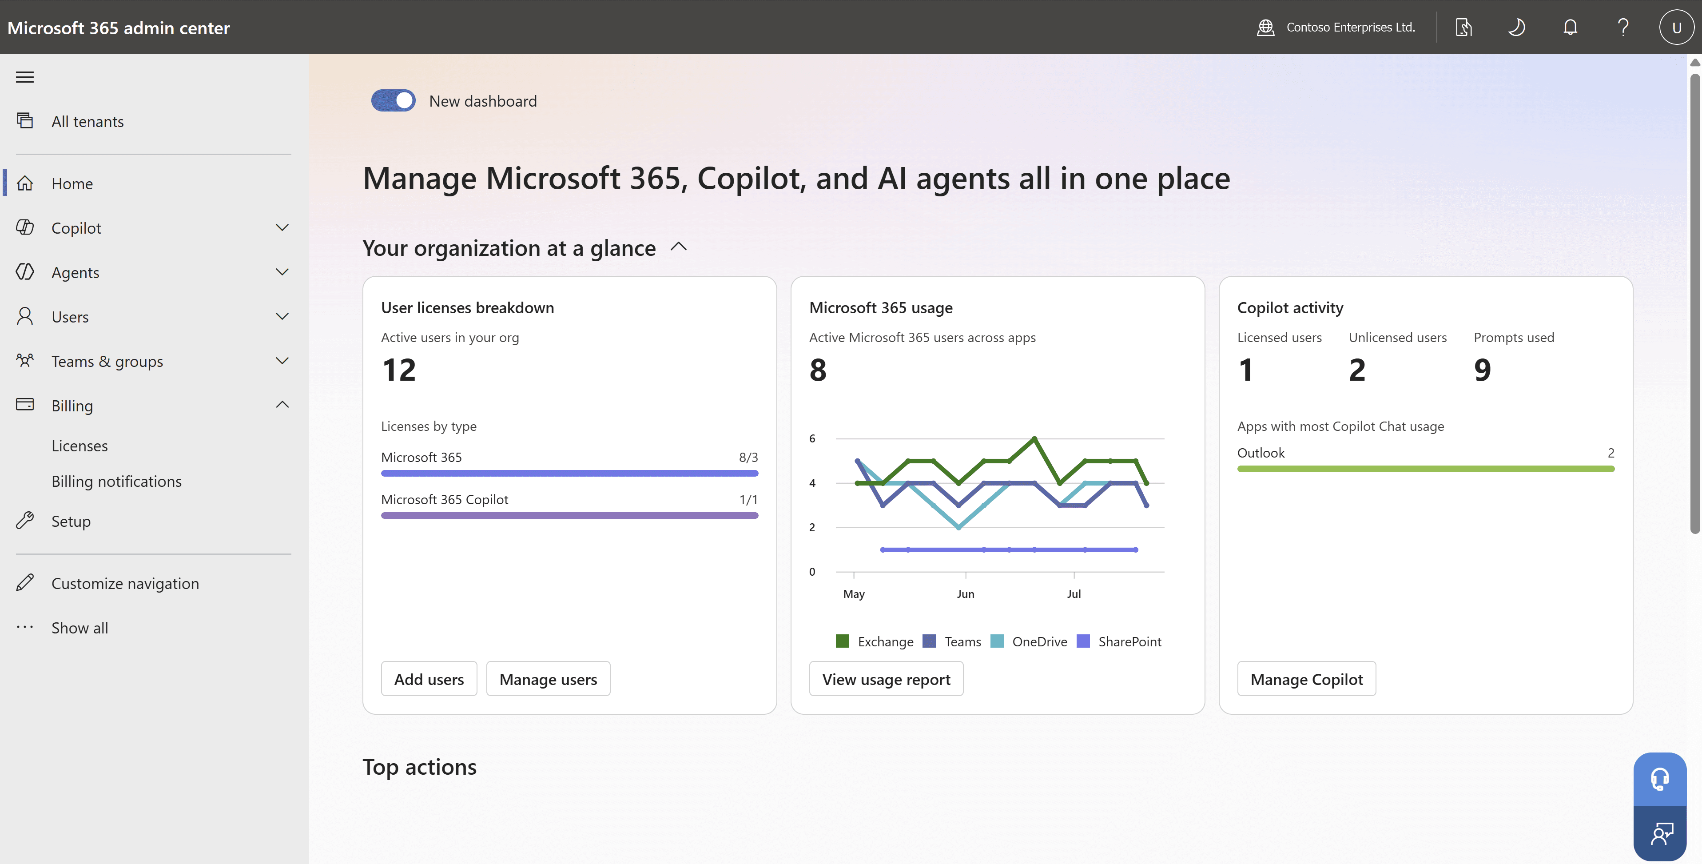Image resolution: width=1702 pixels, height=864 pixels.
Task: Click the SharePoint legend color swatch
Action: pyautogui.click(x=1083, y=641)
